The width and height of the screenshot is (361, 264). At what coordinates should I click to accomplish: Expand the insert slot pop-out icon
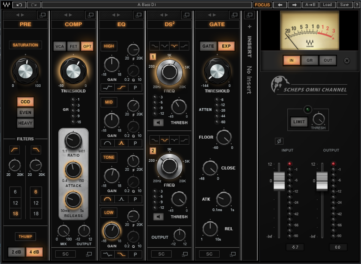coord(249,15)
